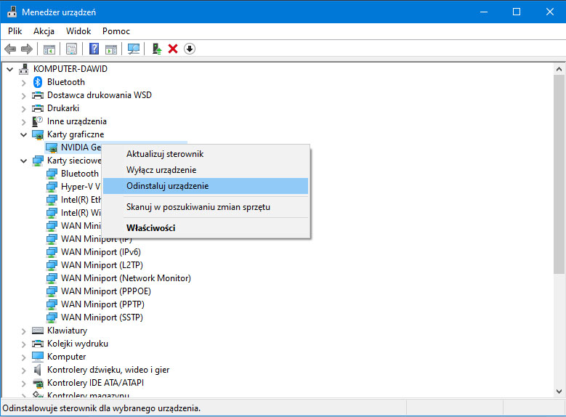The image size is (566, 417).
Task: Open the Akcja menu
Action: coord(44,31)
